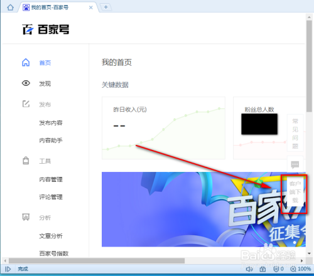Open a new tab with plus button

click(x=106, y=7)
